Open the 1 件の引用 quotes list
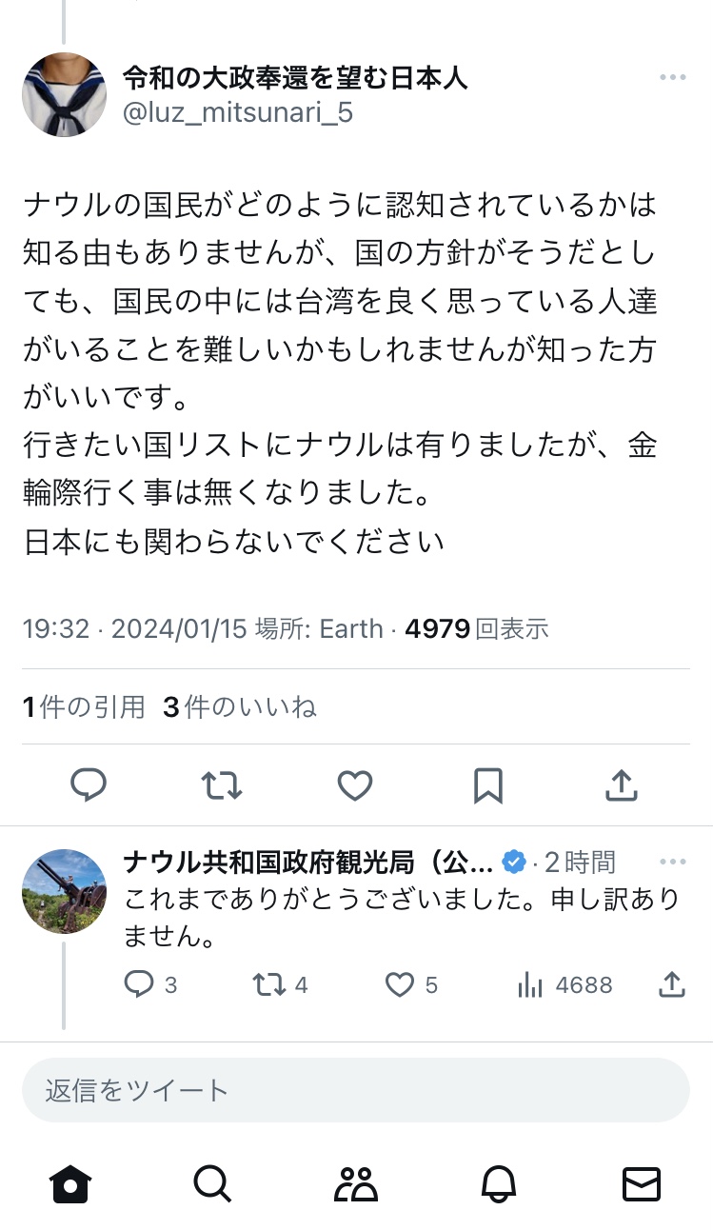Viewport: 713px width, 1230px height. coord(84,706)
